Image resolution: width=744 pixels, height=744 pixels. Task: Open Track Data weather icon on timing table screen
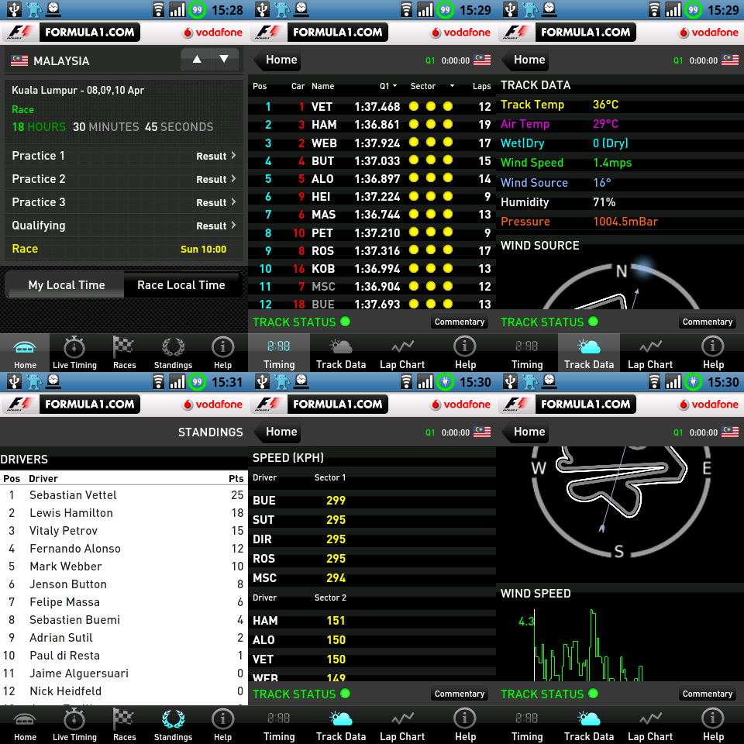pos(341,352)
